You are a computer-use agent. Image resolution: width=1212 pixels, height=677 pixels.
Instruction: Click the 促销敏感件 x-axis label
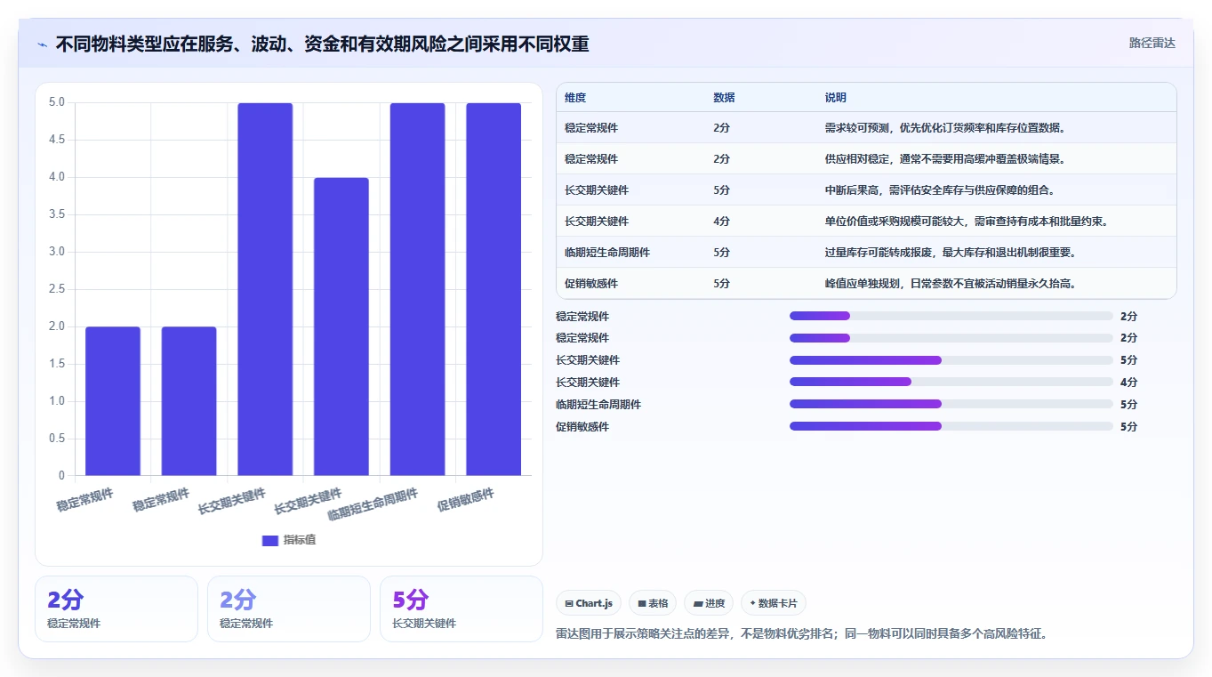pyautogui.click(x=465, y=499)
